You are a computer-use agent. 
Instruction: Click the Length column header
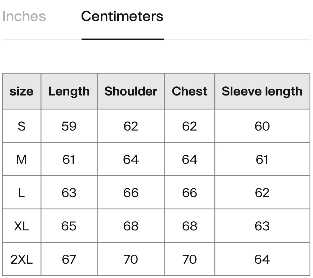(69, 91)
